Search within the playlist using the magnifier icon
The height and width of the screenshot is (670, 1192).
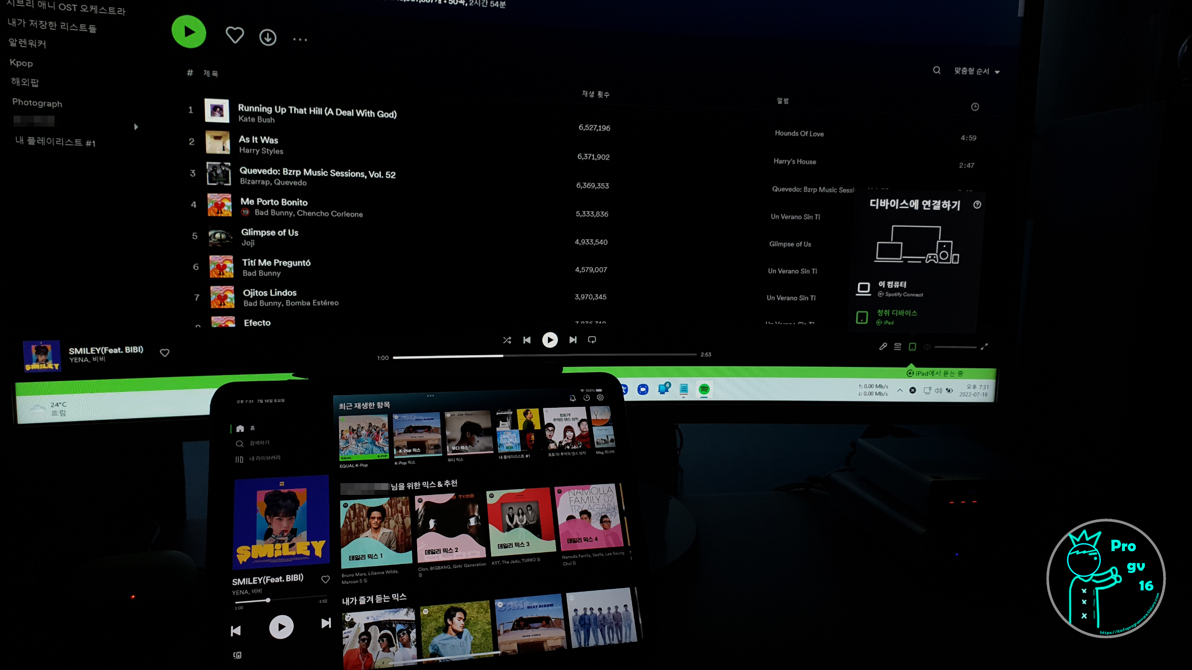coord(936,70)
